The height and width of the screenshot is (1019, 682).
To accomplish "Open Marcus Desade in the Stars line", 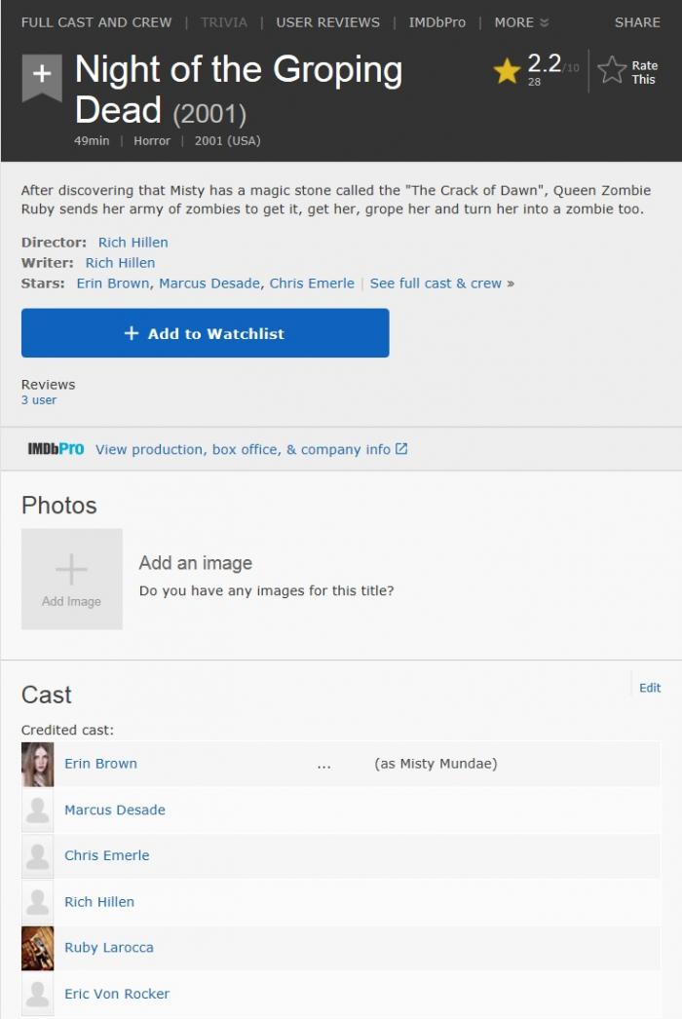I will tap(209, 283).
